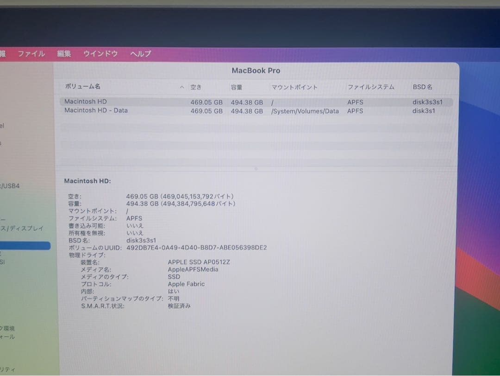Reverse sort order with the ボリューム名 chevron
The height and width of the screenshot is (376, 500).
pyautogui.click(x=182, y=87)
